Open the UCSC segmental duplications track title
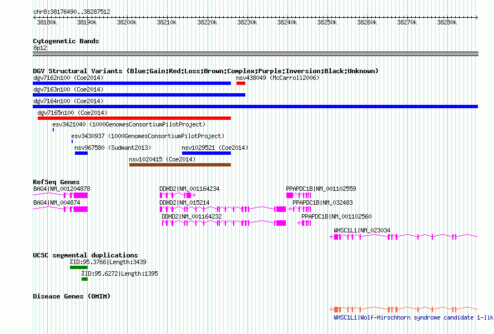 click(85, 255)
